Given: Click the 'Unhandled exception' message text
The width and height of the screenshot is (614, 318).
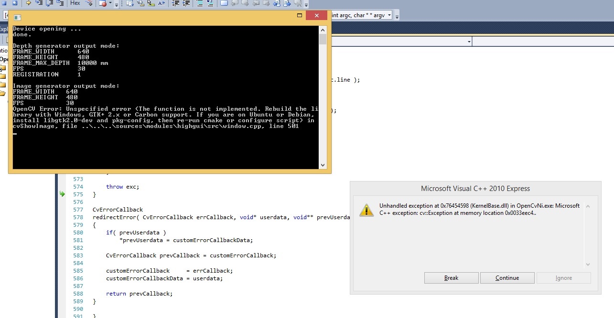Looking at the screenshot, I should (x=479, y=210).
